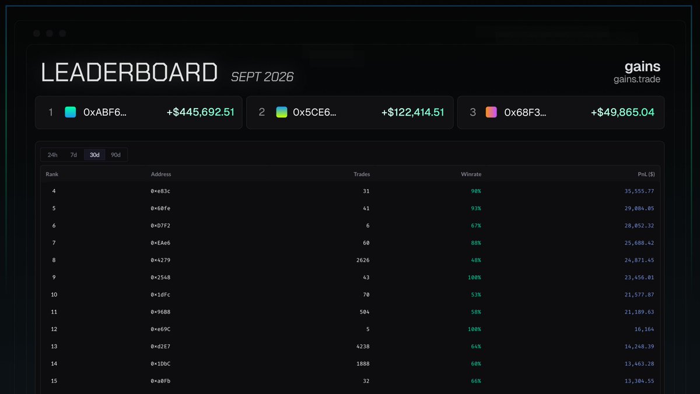
Task: Open the rank 2 card for 0x5CE6
Action: click(350, 112)
